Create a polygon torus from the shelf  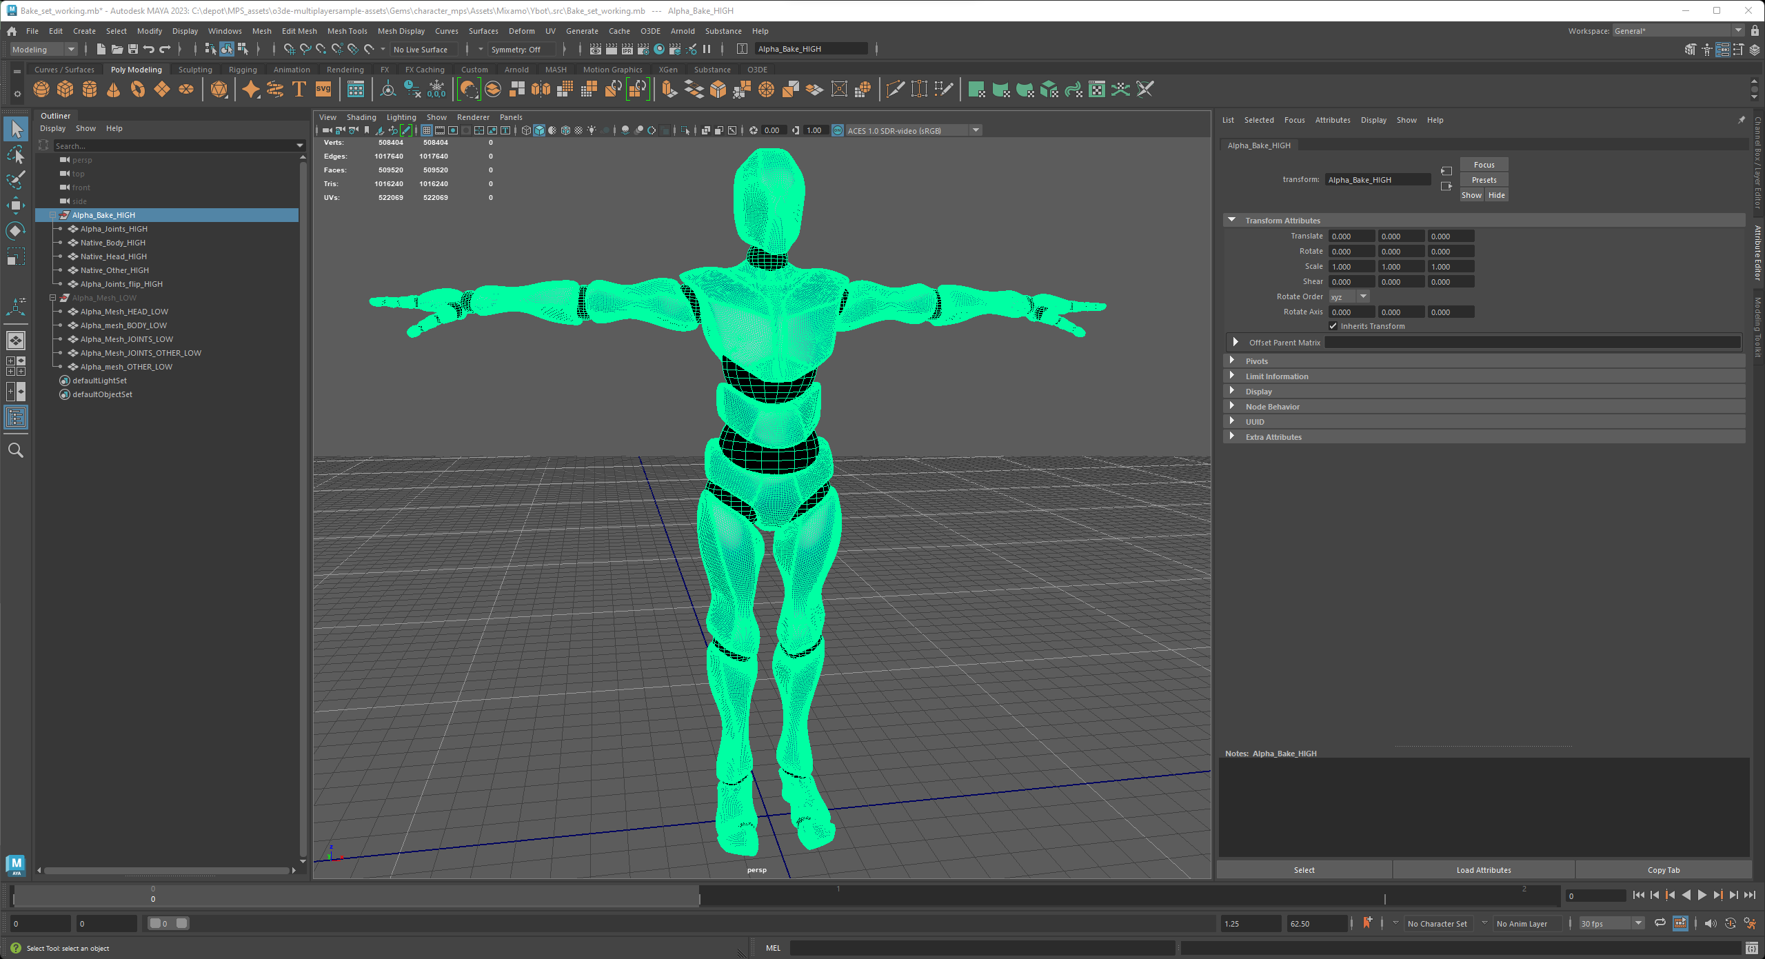[138, 90]
